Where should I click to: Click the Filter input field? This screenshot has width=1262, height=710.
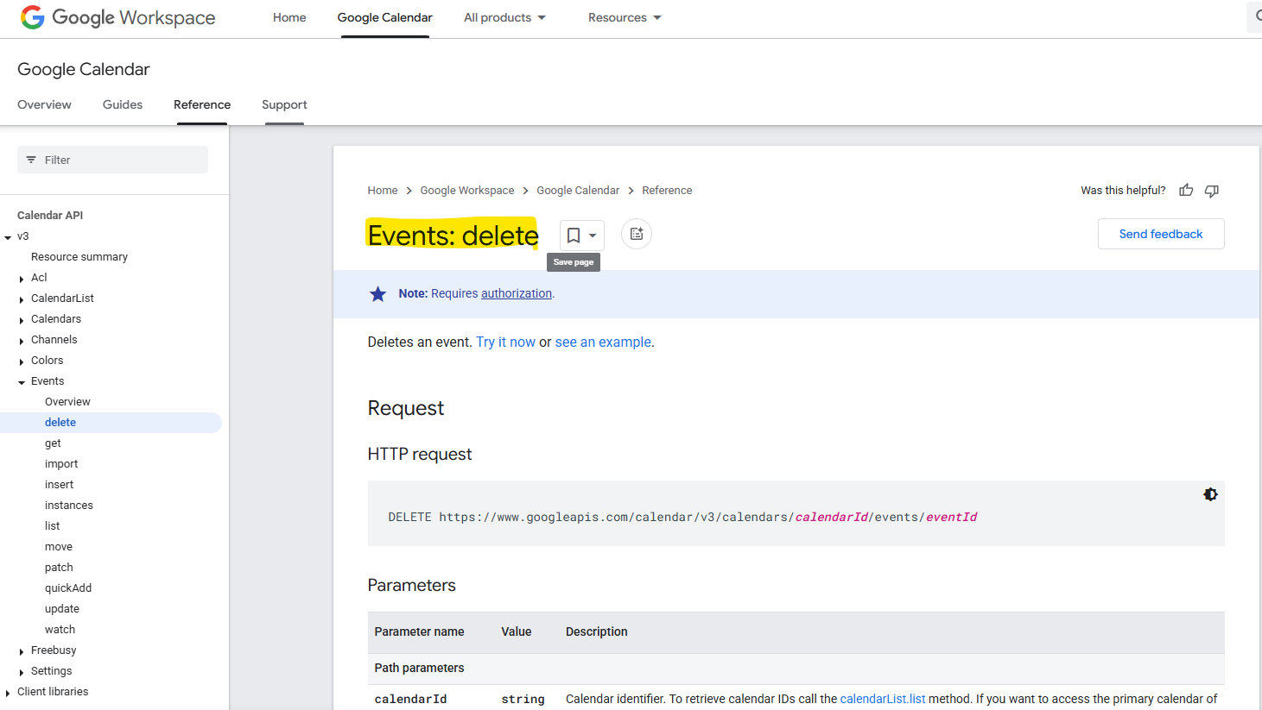pyautogui.click(x=112, y=160)
